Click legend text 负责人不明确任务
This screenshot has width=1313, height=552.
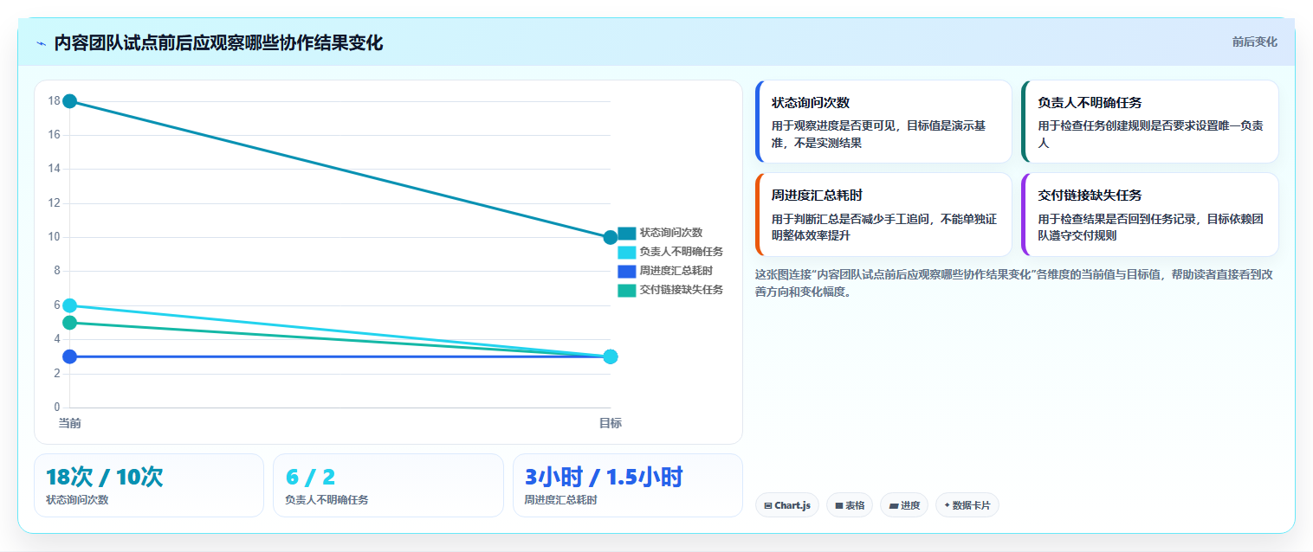pyautogui.click(x=682, y=252)
